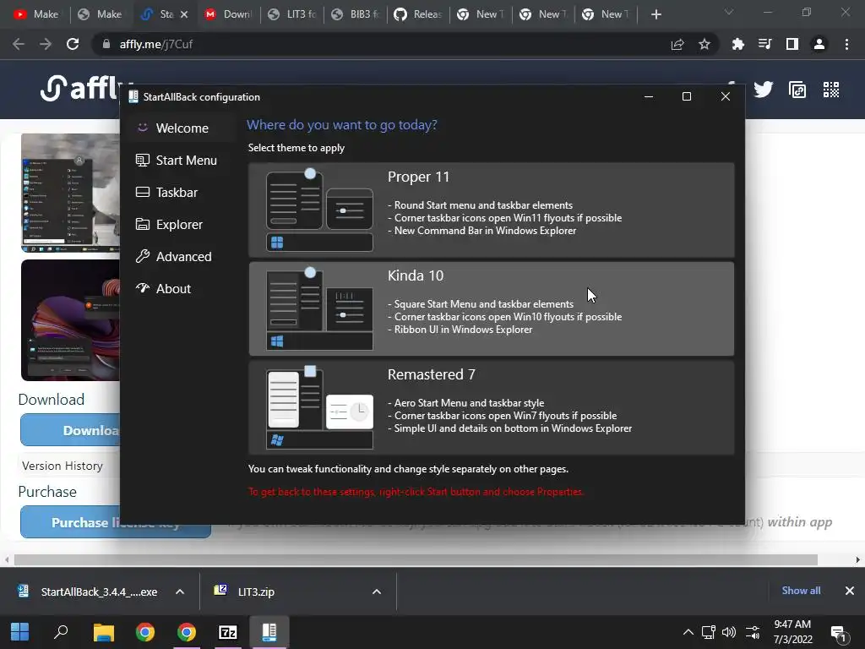Open the tab search dropdown arrow
This screenshot has width=865, height=649.
tap(729, 12)
